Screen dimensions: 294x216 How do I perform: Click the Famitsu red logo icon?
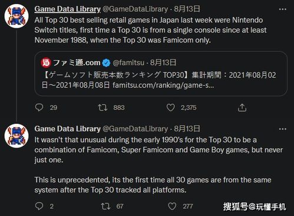(x=46, y=63)
